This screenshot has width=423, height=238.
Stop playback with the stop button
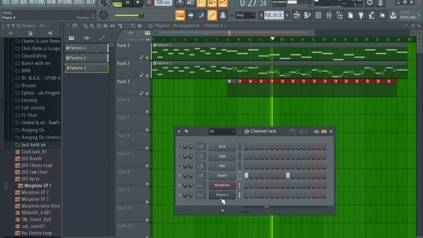pyautogui.click(x=137, y=3)
